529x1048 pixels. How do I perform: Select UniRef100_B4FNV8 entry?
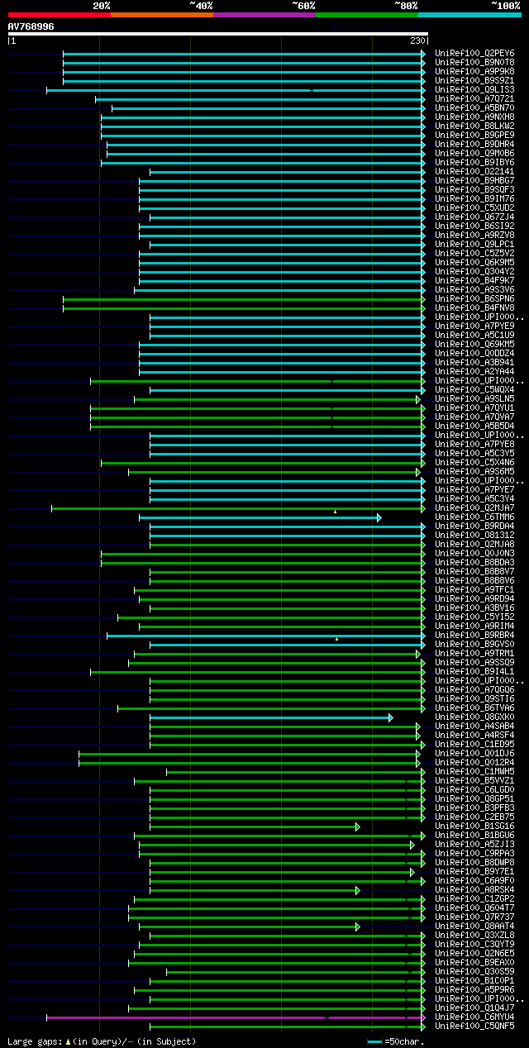pyautogui.click(x=474, y=308)
